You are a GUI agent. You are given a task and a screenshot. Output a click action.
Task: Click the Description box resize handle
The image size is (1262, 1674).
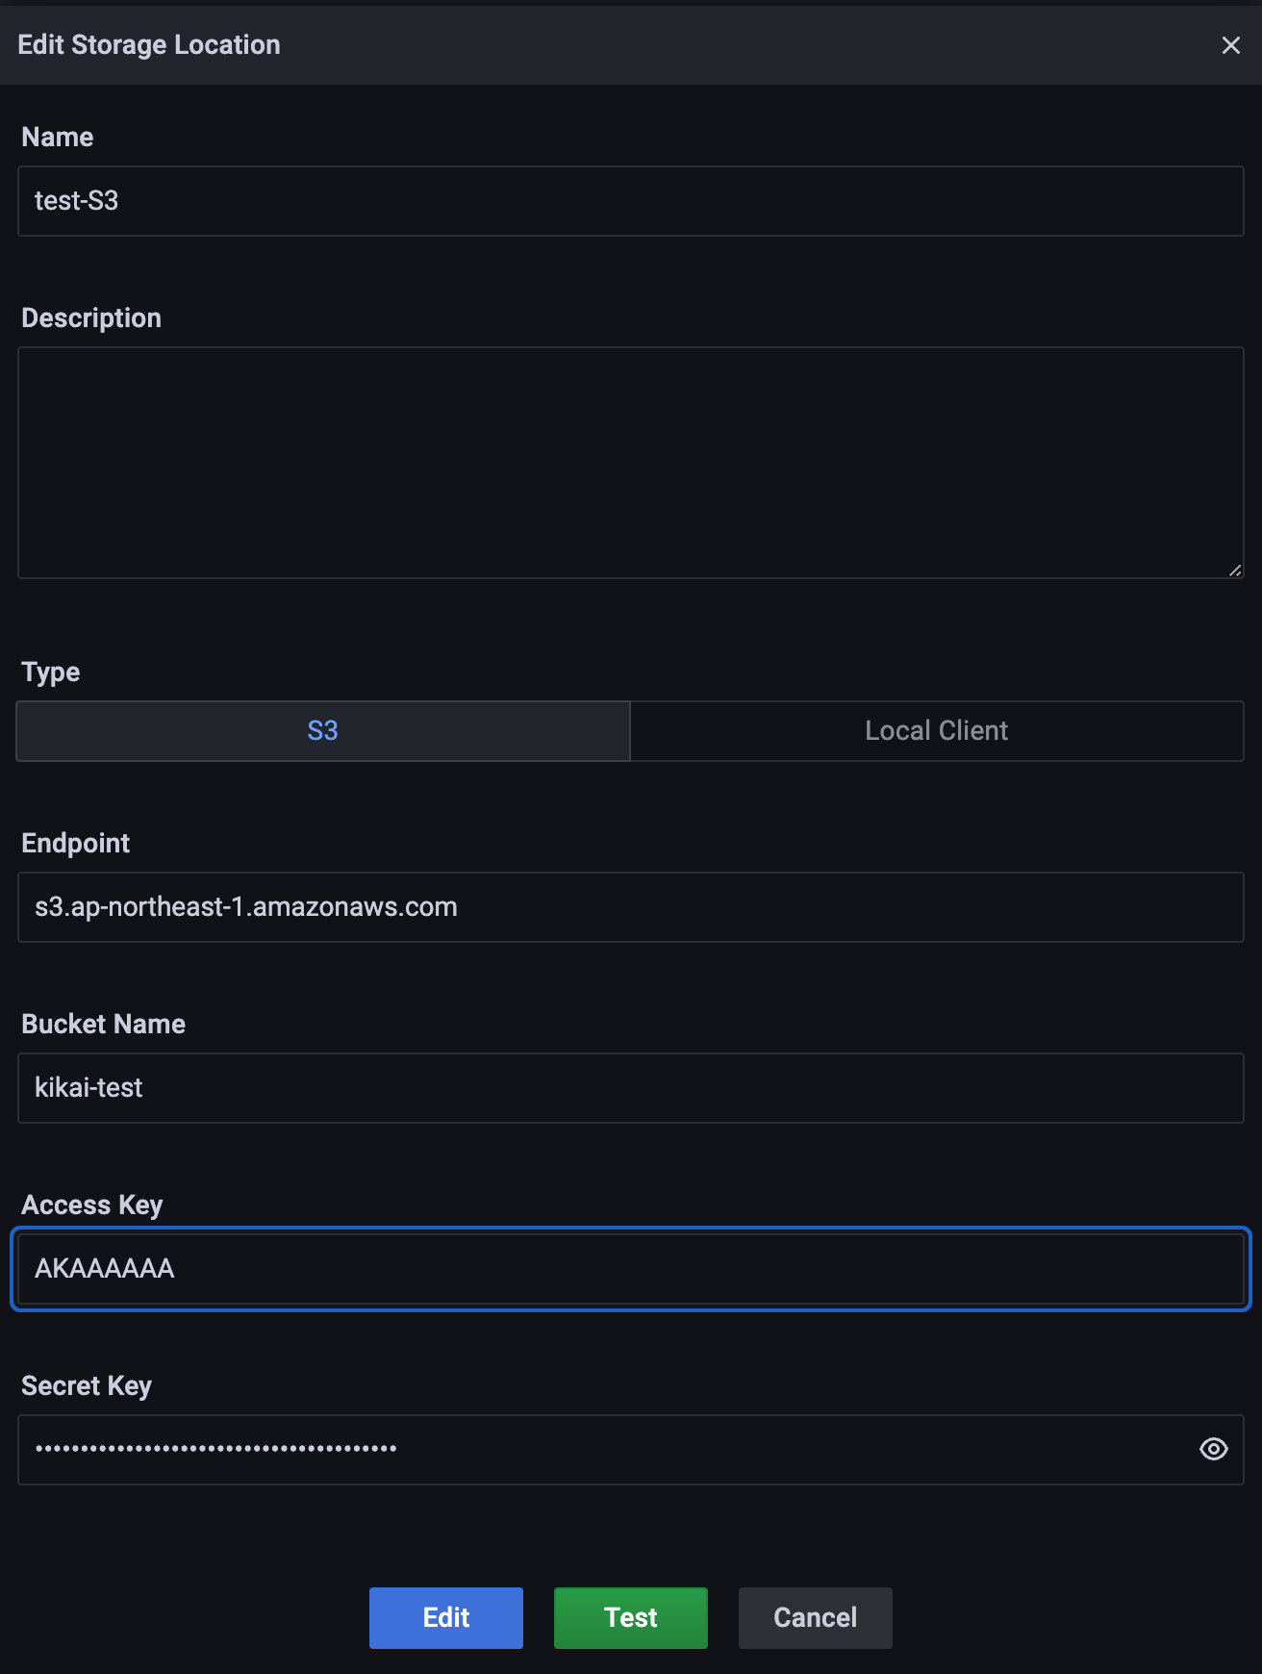tap(1235, 571)
